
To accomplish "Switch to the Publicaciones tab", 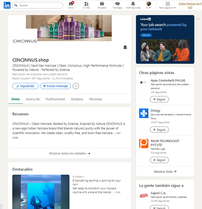I will tap(56, 99).
